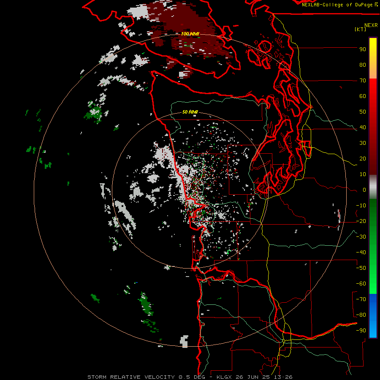Click the positive 30 knot scale label
The width and height of the screenshot is (380, 380).
[x=363, y=143]
